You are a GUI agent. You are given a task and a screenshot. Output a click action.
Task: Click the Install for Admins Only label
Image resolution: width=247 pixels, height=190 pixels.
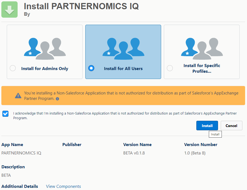[45, 68]
